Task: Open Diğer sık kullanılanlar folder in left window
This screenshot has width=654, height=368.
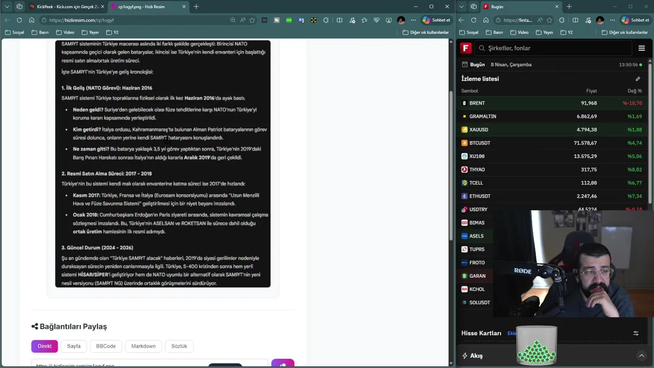Action: click(x=426, y=32)
